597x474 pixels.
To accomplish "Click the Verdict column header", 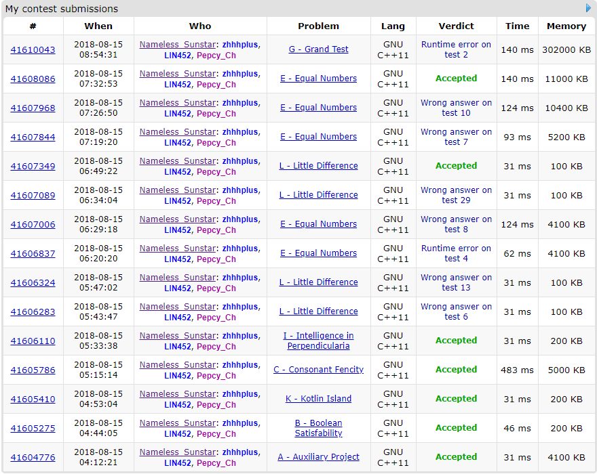I will pyautogui.click(x=456, y=26).
